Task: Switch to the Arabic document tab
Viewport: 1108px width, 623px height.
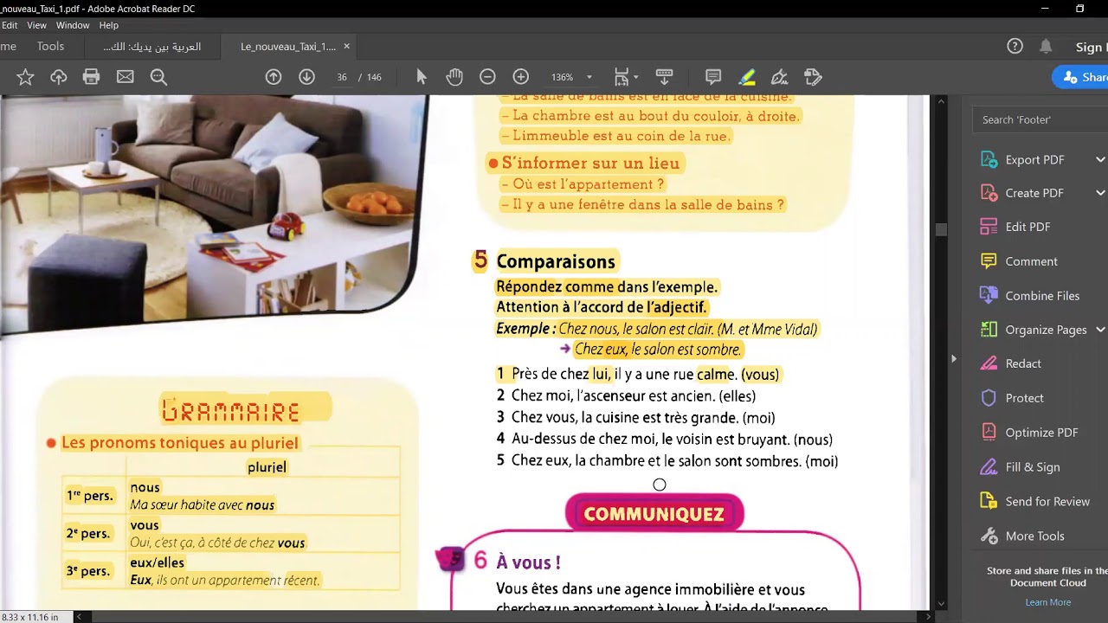Action: tap(151, 47)
